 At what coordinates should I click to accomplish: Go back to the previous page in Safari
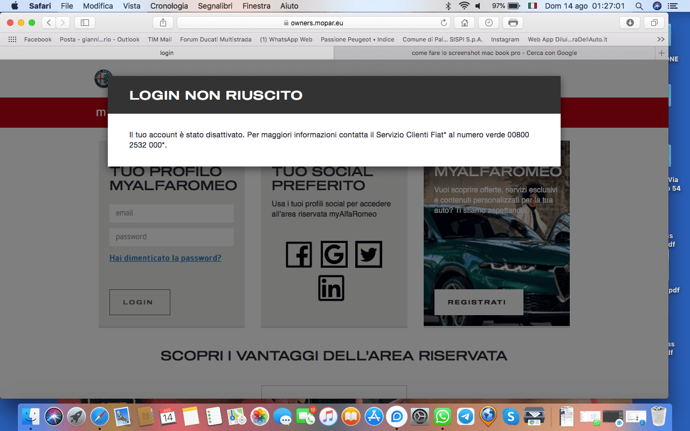point(49,23)
